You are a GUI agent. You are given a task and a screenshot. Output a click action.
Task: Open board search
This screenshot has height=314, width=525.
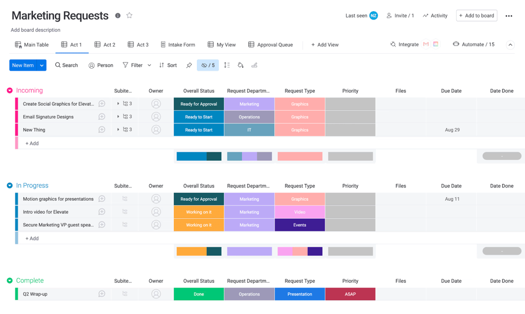pyautogui.click(x=66, y=65)
